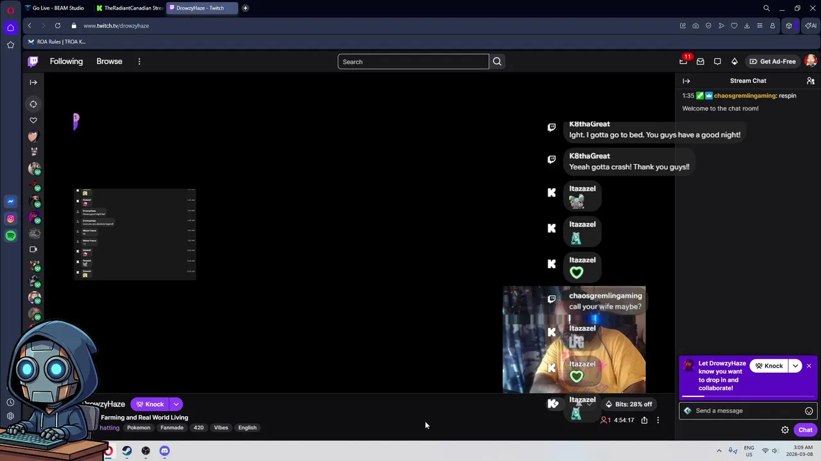This screenshot has width=821, height=461.
Task: Open a new browser tab
Action: (245, 8)
